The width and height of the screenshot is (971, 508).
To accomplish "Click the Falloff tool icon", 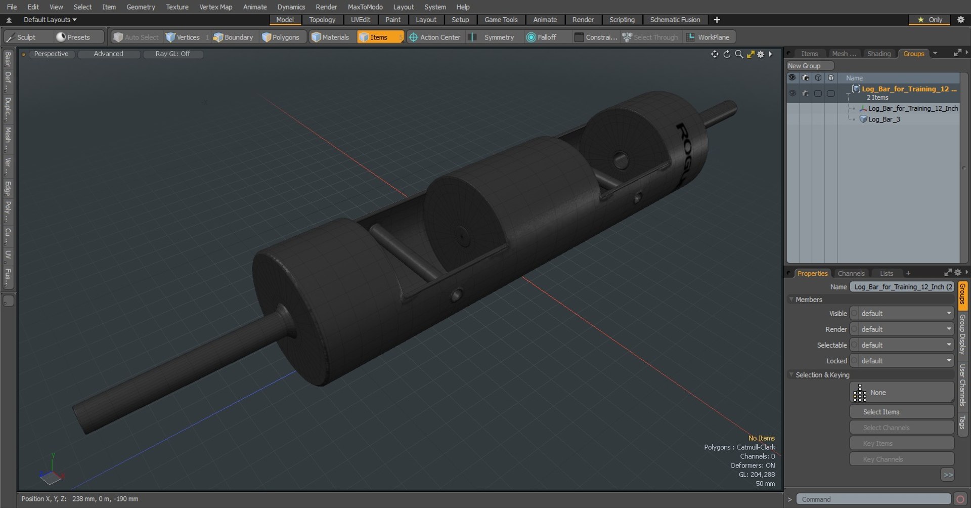I will click(531, 37).
